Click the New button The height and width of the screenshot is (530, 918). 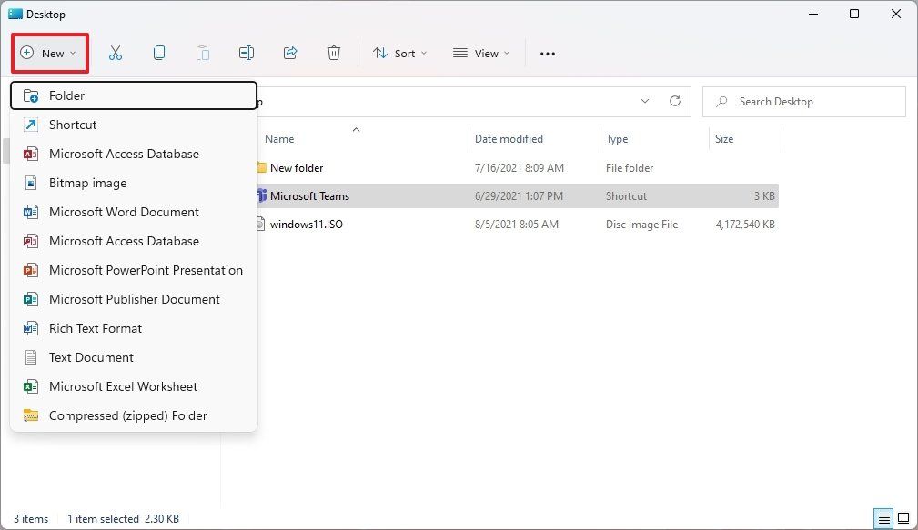coord(50,53)
